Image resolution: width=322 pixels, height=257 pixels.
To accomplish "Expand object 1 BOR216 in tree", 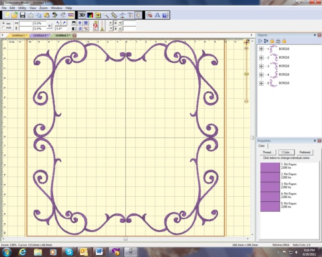I will tap(261, 49).
